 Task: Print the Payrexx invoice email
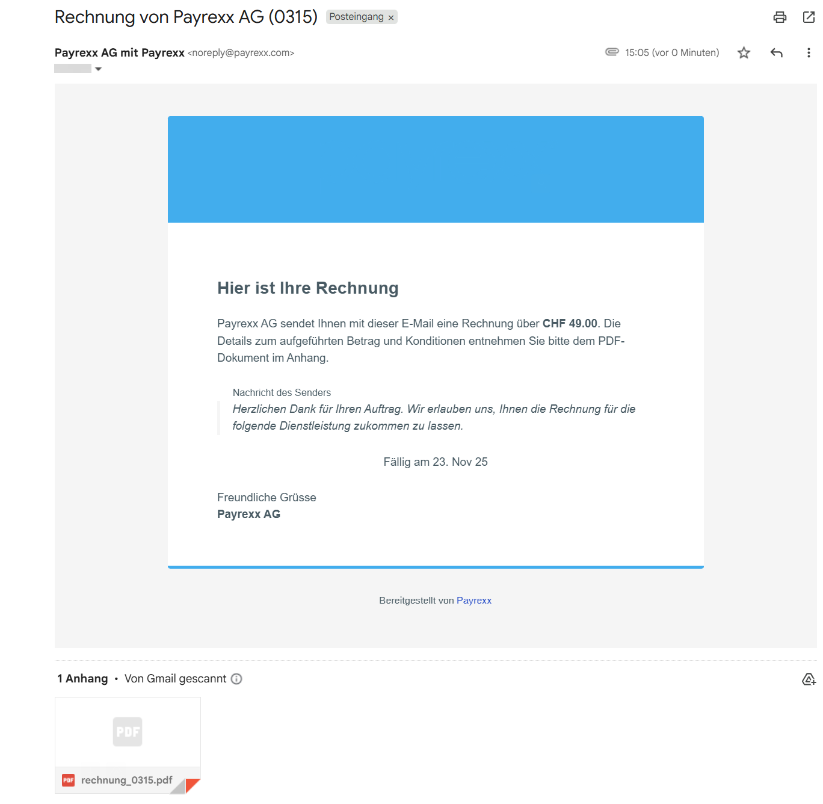tap(780, 17)
